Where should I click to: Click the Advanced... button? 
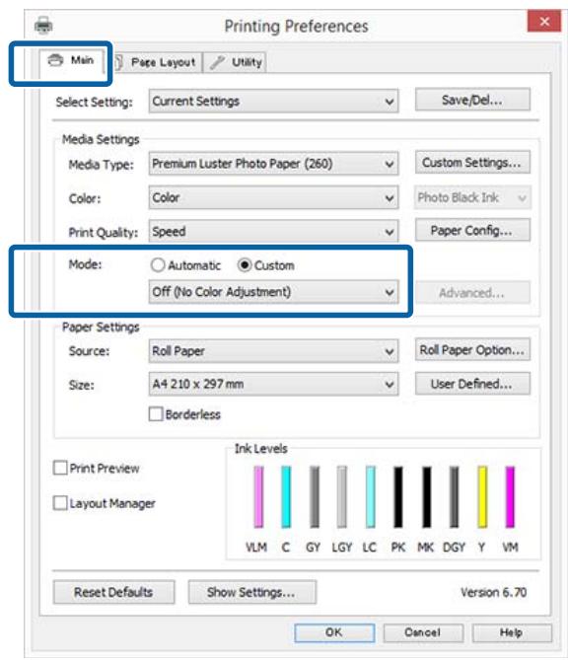[x=472, y=293]
